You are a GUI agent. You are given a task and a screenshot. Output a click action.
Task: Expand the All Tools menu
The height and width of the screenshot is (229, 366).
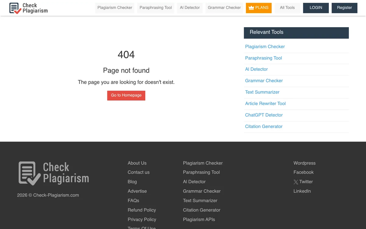pos(287,8)
